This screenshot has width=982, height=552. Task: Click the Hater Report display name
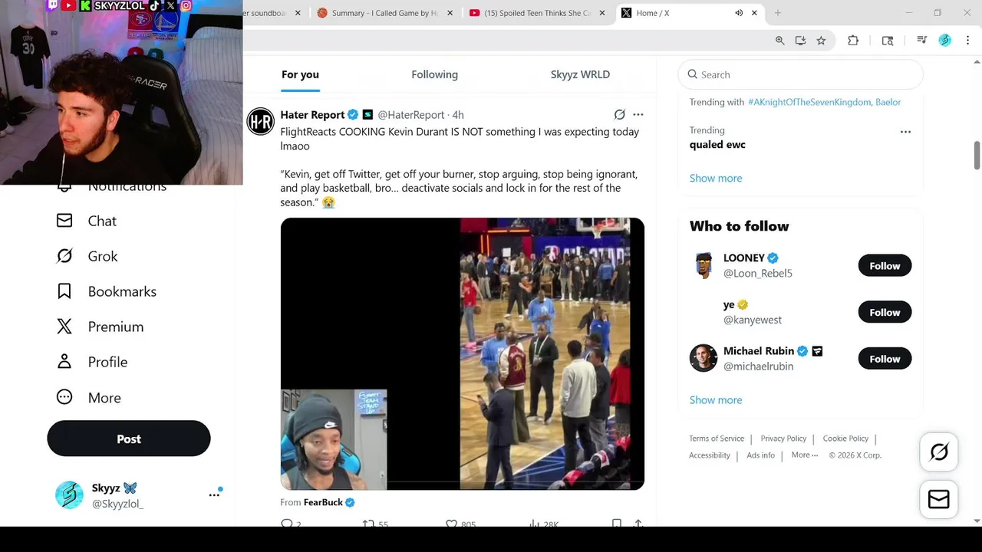pos(312,114)
